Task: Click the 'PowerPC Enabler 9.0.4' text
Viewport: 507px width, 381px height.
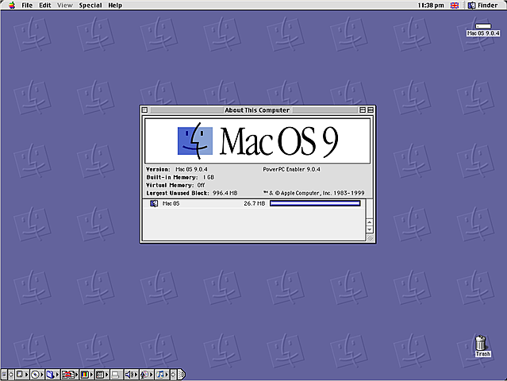Action: coord(291,169)
